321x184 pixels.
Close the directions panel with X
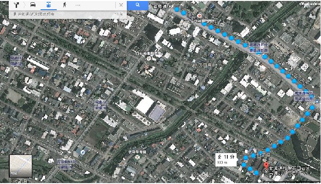point(121,5)
